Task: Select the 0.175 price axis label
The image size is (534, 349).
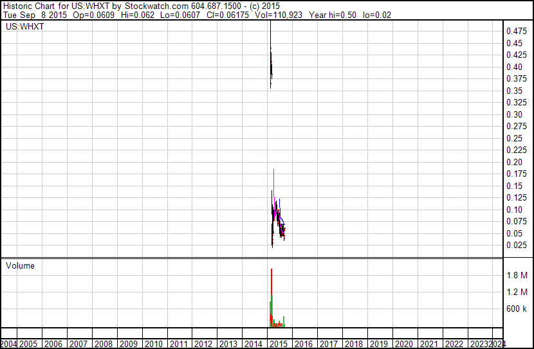Action: (x=516, y=174)
